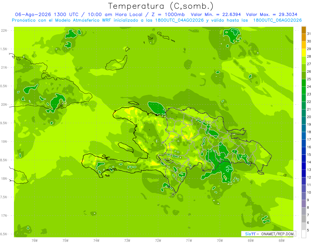
Task: Click legend value 18
Action: click(x=309, y=132)
